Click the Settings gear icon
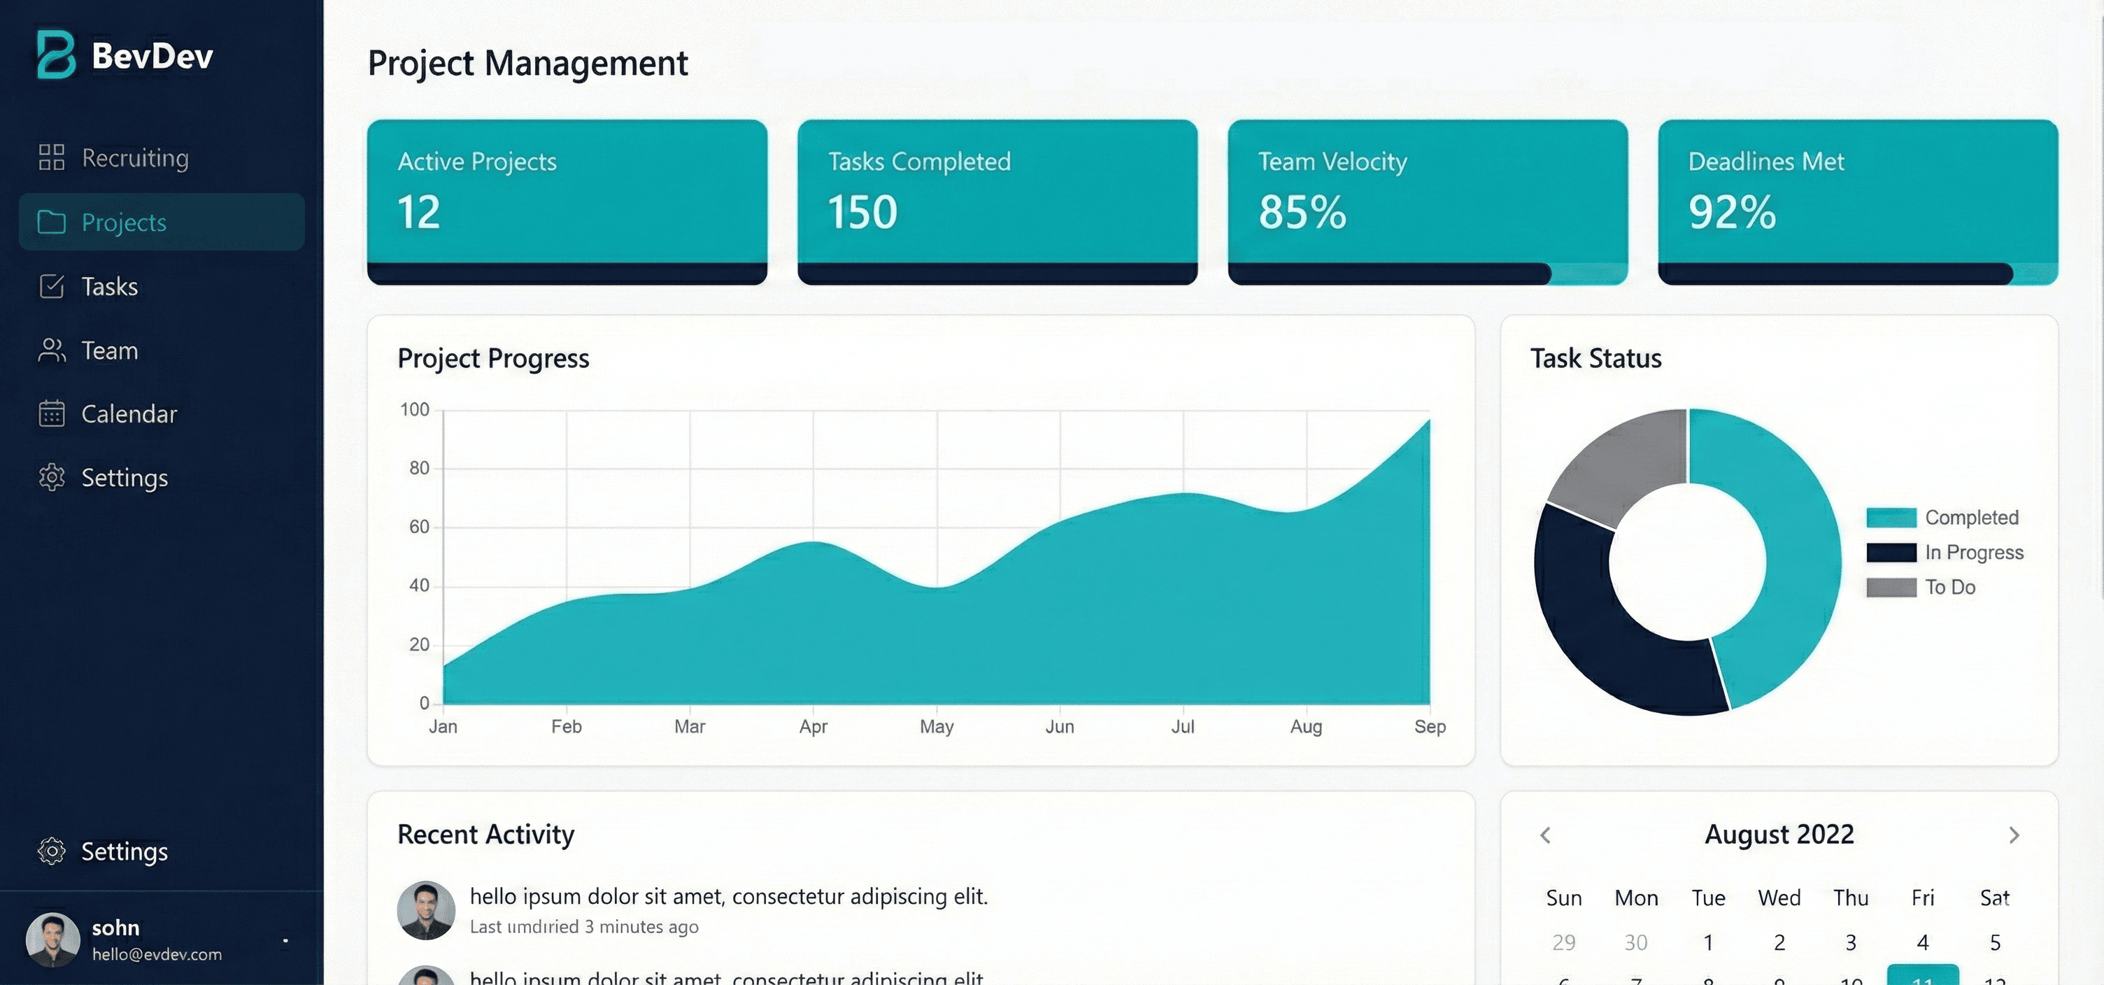The height and width of the screenshot is (985, 2104). tap(50, 478)
